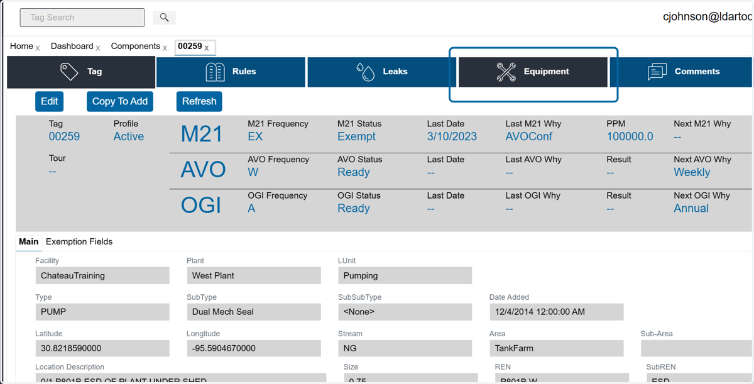Click the speech bubbles Comments icon
Image resolution: width=754 pixels, height=384 pixels.
[657, 72]
